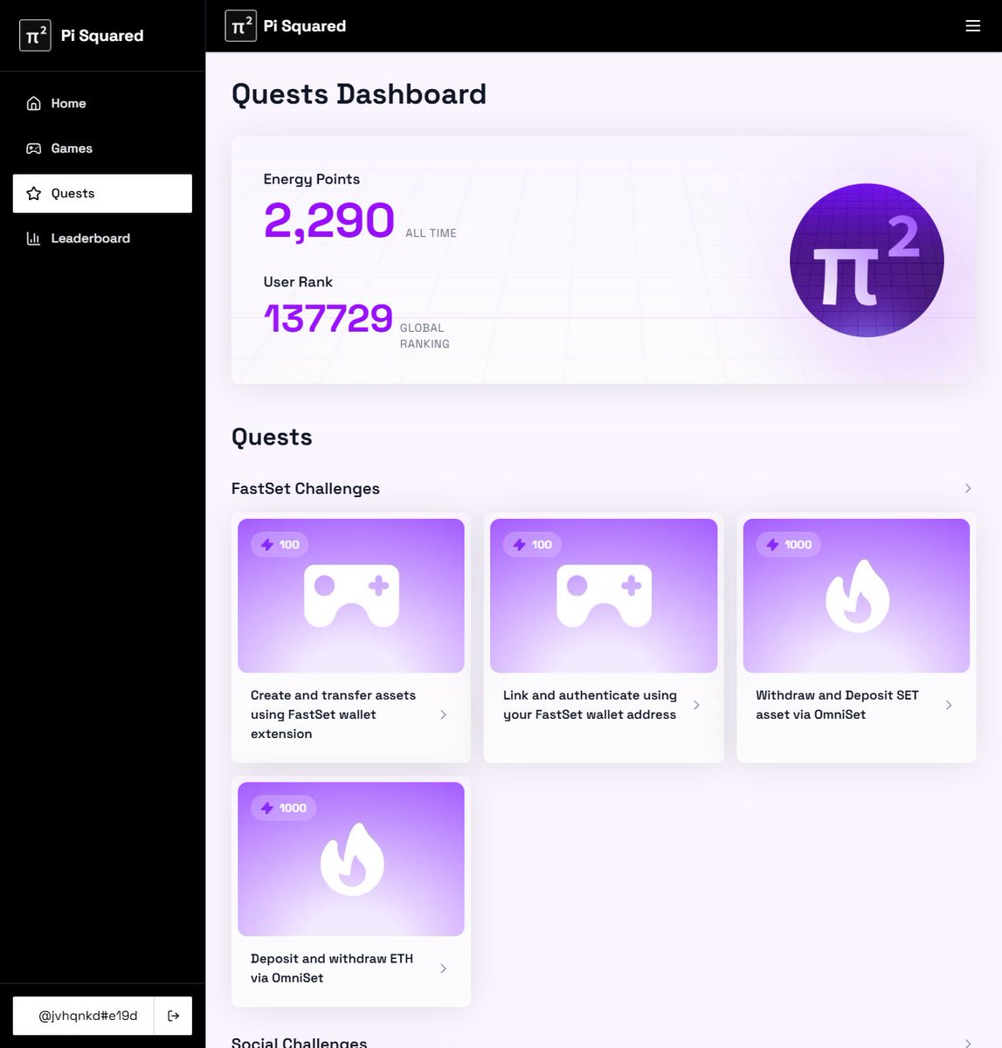Click the 1000 points badge on Deposit and withdraw ETH card
Image resolution: width=1002 pixels, height=1048 pixels.
point(283,808)
